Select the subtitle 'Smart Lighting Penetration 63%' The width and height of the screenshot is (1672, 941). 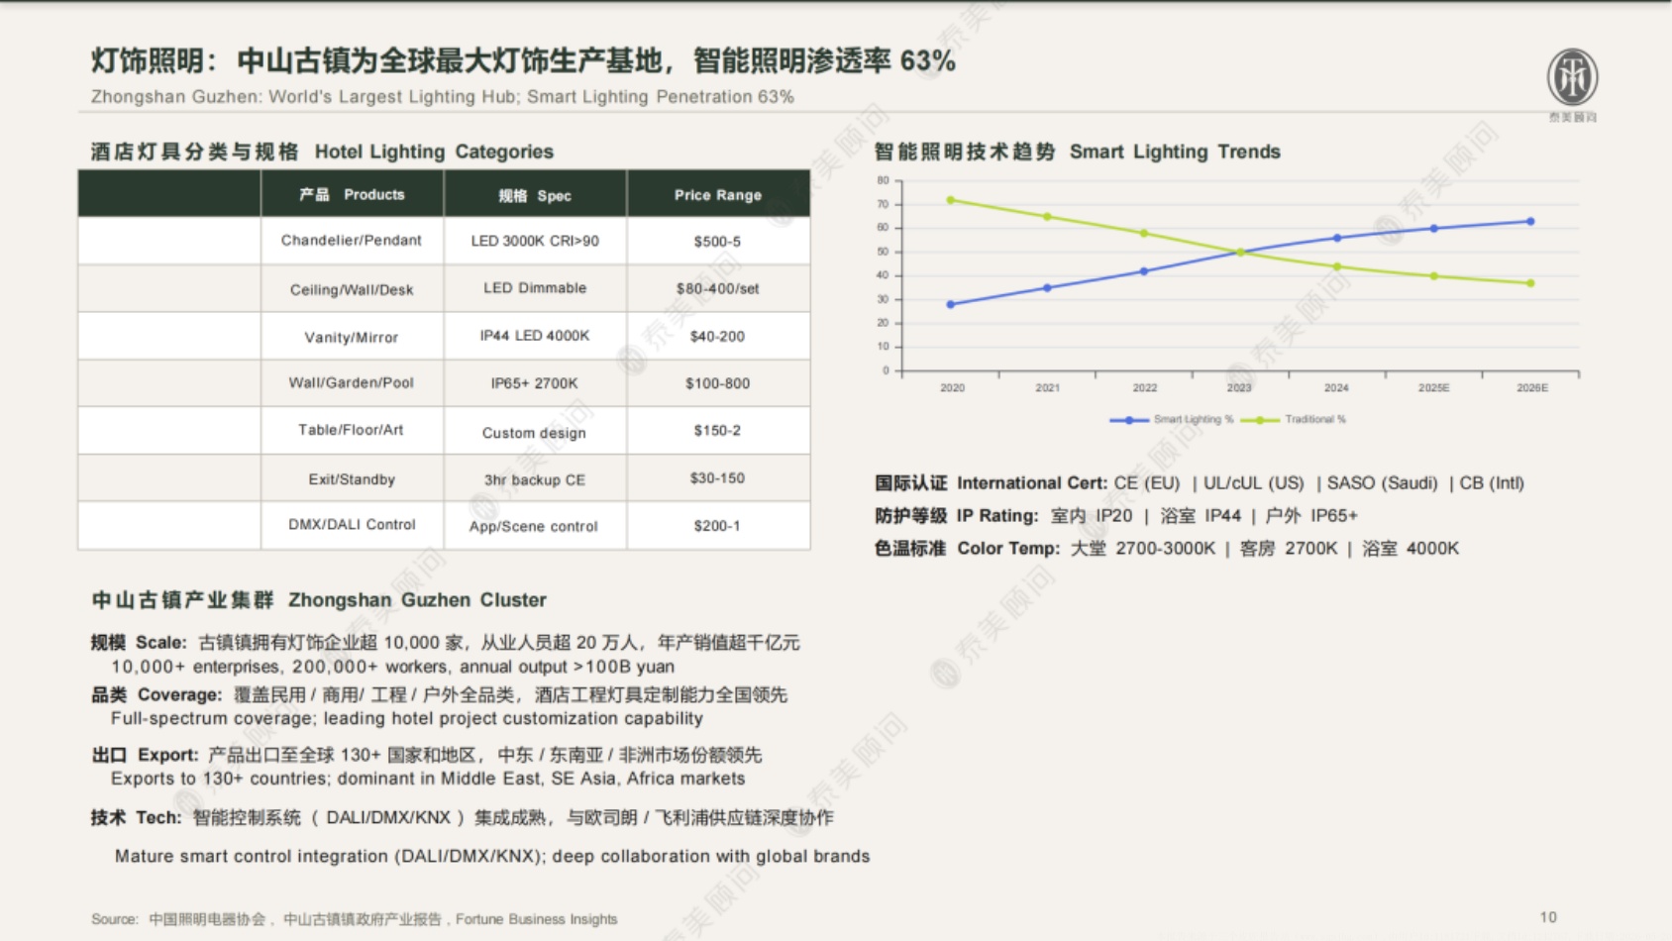(661, 97)
